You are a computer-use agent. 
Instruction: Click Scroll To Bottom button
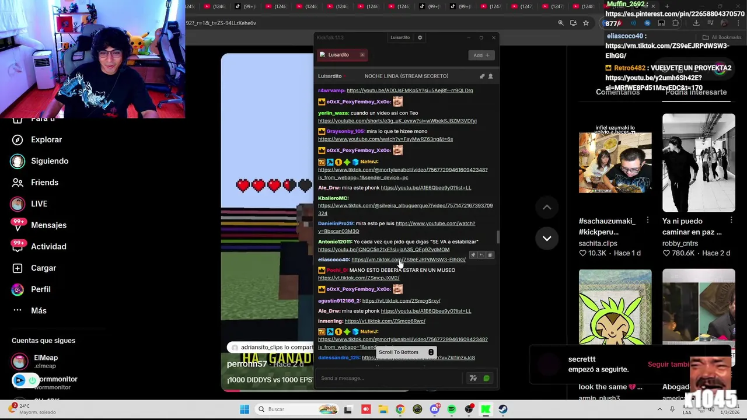coord(406,352)
